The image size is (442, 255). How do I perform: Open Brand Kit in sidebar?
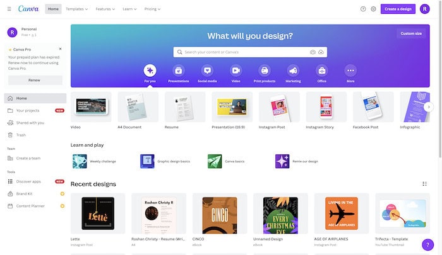35,194
